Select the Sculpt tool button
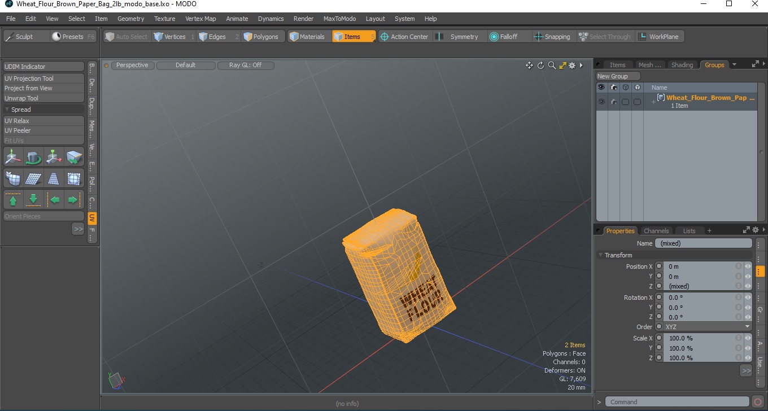The height and width of the screenshot is (411, 768). (26, 37)
